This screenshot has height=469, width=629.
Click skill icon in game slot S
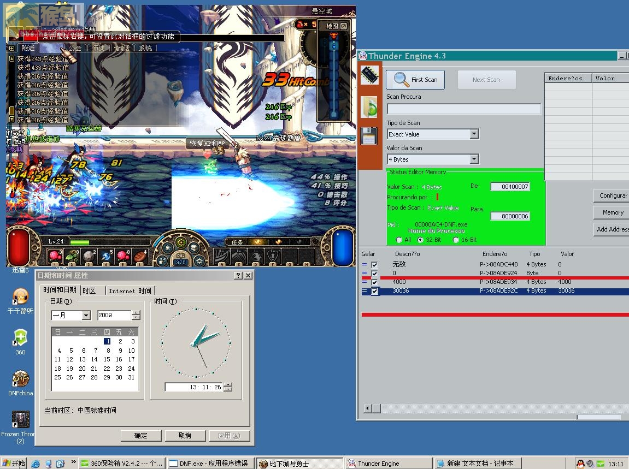pos(239,257)
